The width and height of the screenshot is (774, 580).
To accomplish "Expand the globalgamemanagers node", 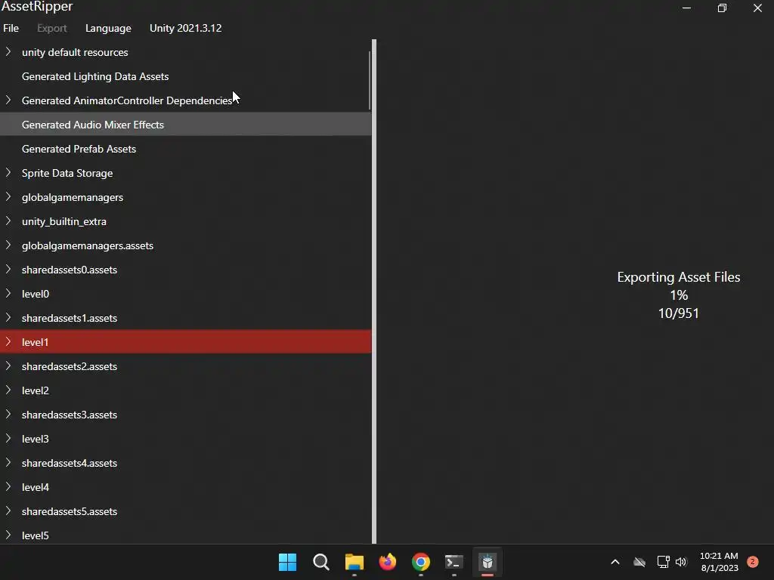I will tap(8, 196).
